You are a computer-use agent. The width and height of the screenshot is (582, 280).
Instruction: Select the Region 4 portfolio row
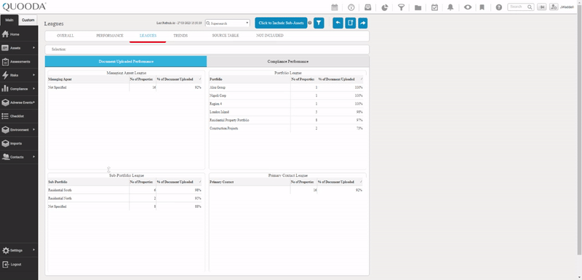(x=286, y=103)
